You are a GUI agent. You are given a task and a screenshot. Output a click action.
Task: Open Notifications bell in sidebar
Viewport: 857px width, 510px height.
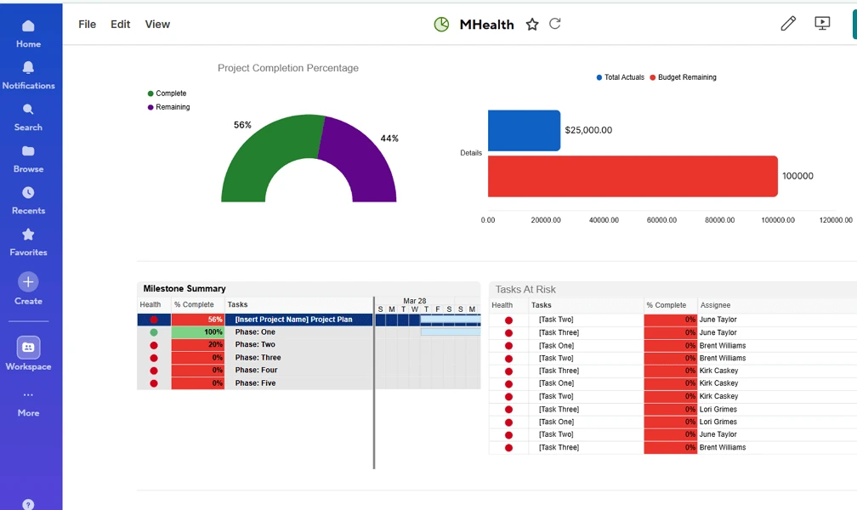pyautogui.click(x=28, y=67)
